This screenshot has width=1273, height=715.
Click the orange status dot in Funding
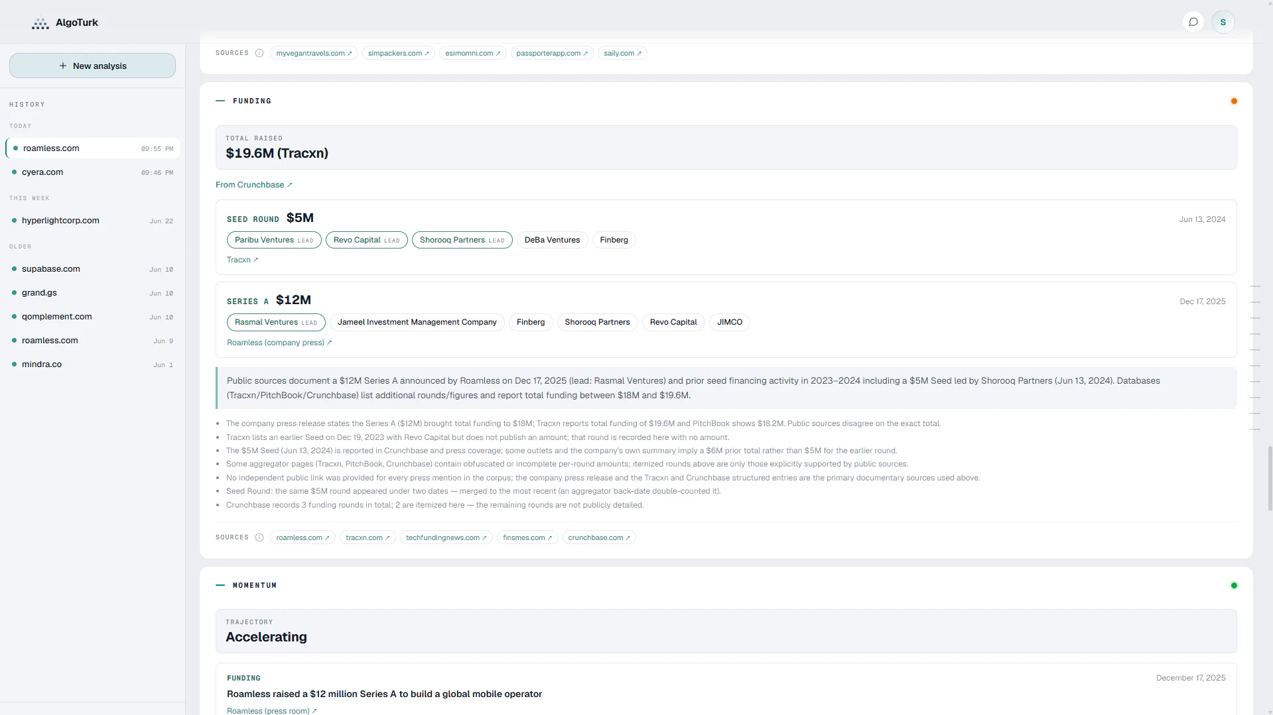pyautogui.click(x=1234, y=101)
